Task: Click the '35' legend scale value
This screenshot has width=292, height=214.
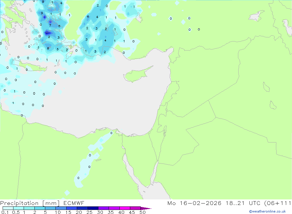Action: click(x=111, y=212)
